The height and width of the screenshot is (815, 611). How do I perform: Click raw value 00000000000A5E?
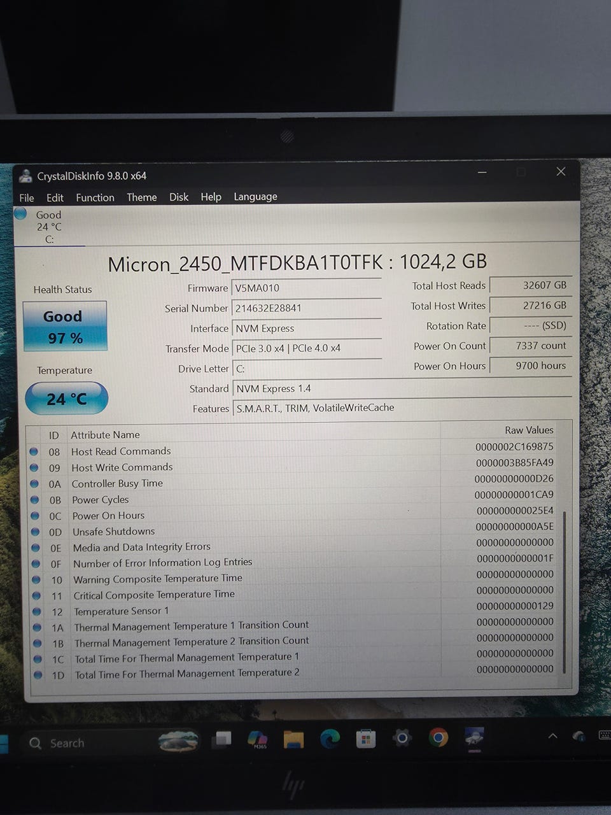coord(514,527)
